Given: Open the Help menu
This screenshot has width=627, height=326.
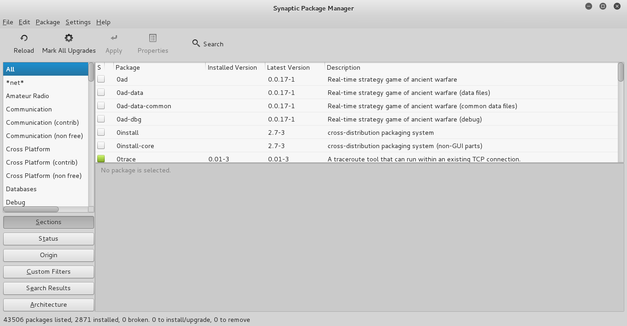Looking at the screenshot, I should click(x=103, y=22).
